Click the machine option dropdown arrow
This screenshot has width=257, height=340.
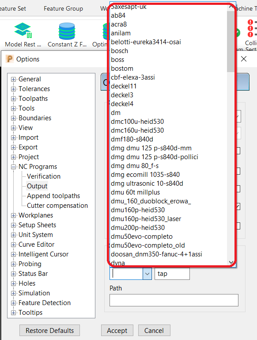[147, 274]
